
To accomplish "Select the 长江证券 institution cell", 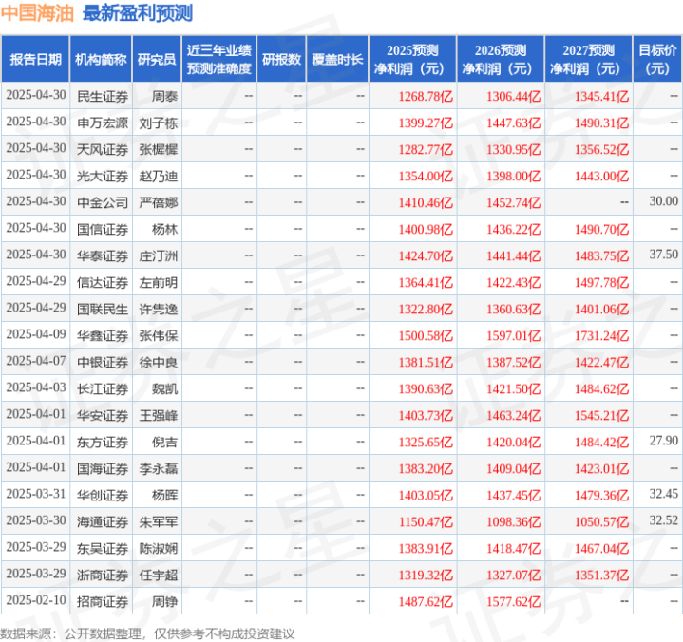I will coord(103,388).
